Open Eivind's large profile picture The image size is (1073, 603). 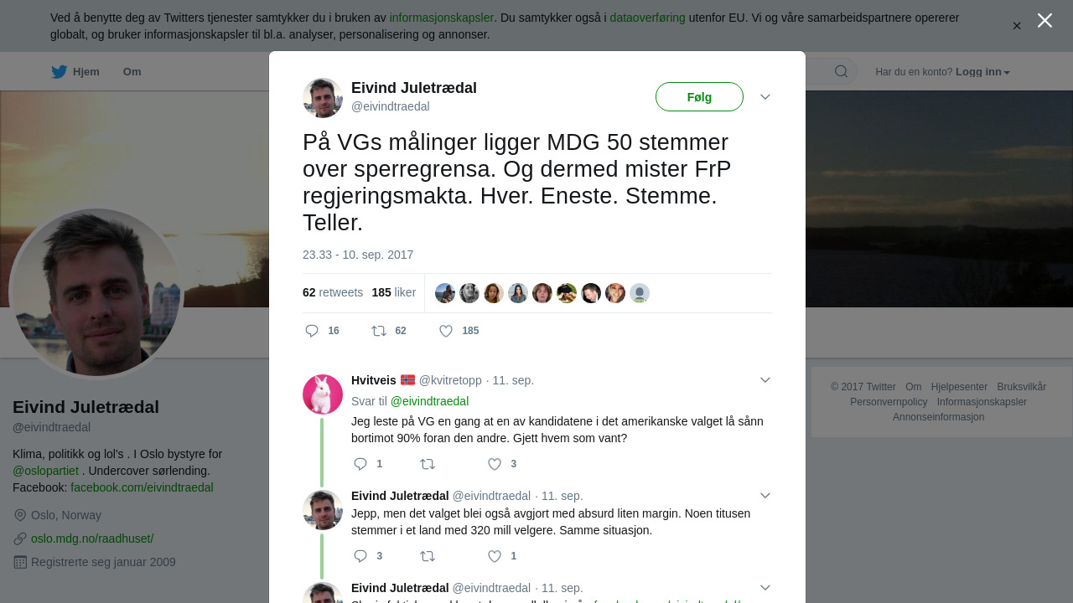coord(96,292)
